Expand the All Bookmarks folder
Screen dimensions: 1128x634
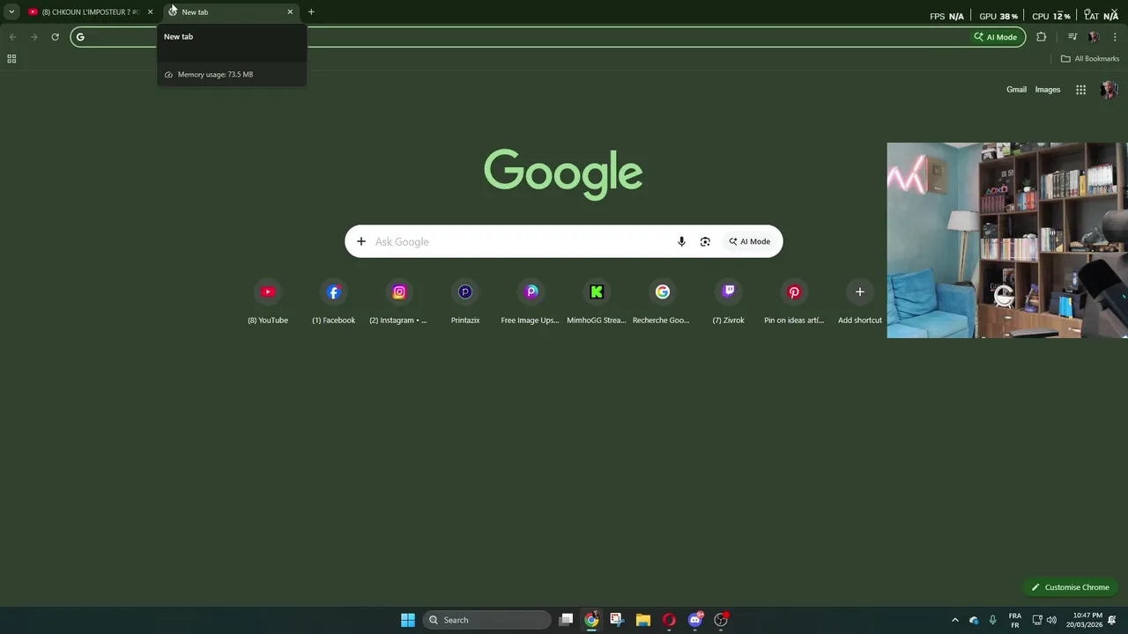pyautogui.click(x=1090, y=59)
